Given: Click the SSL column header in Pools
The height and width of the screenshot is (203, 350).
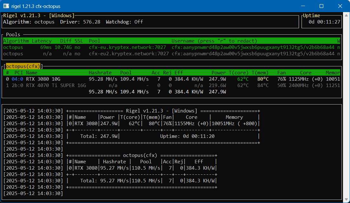Looking at the screenshot, I should click(x=79, y=41).
